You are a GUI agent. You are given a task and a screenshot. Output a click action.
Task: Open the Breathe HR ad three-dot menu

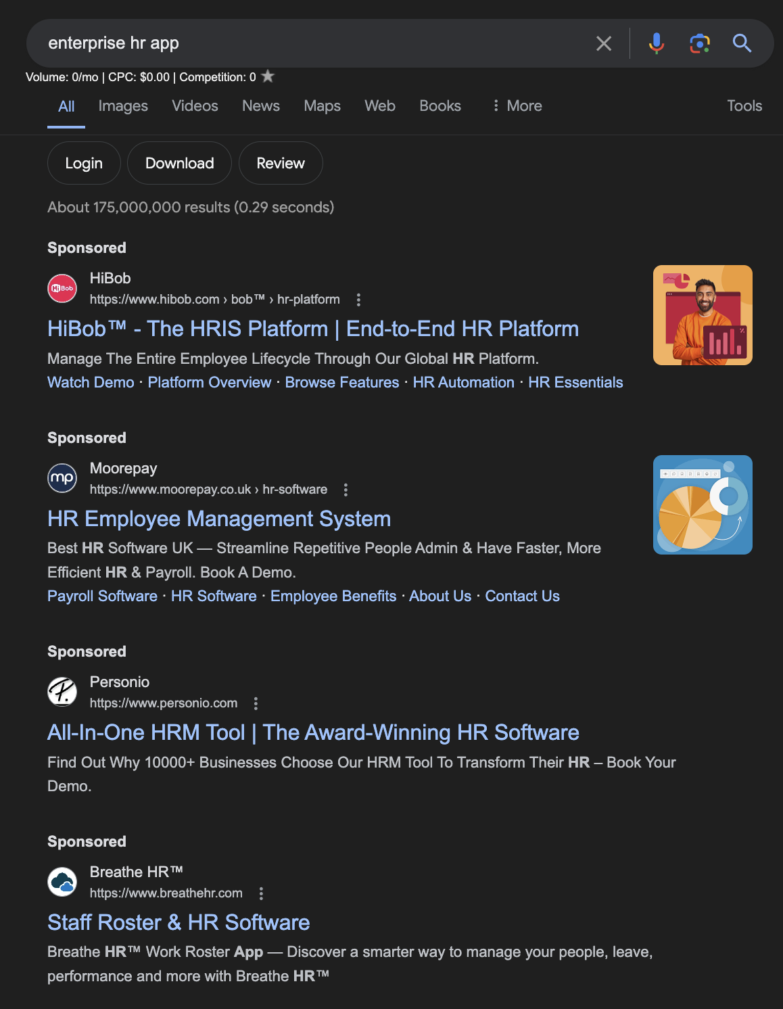[261, 893]
